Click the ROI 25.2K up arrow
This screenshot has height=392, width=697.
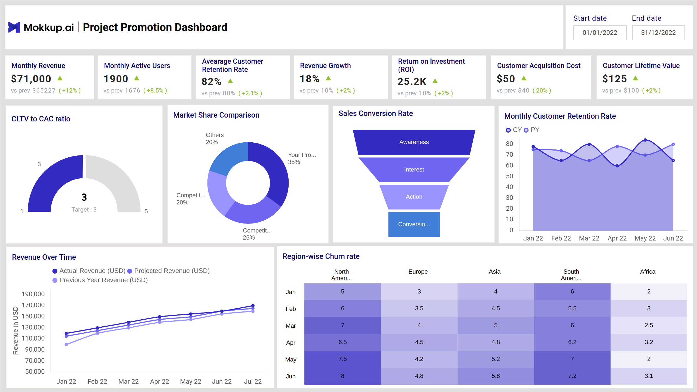pos(435,81)
